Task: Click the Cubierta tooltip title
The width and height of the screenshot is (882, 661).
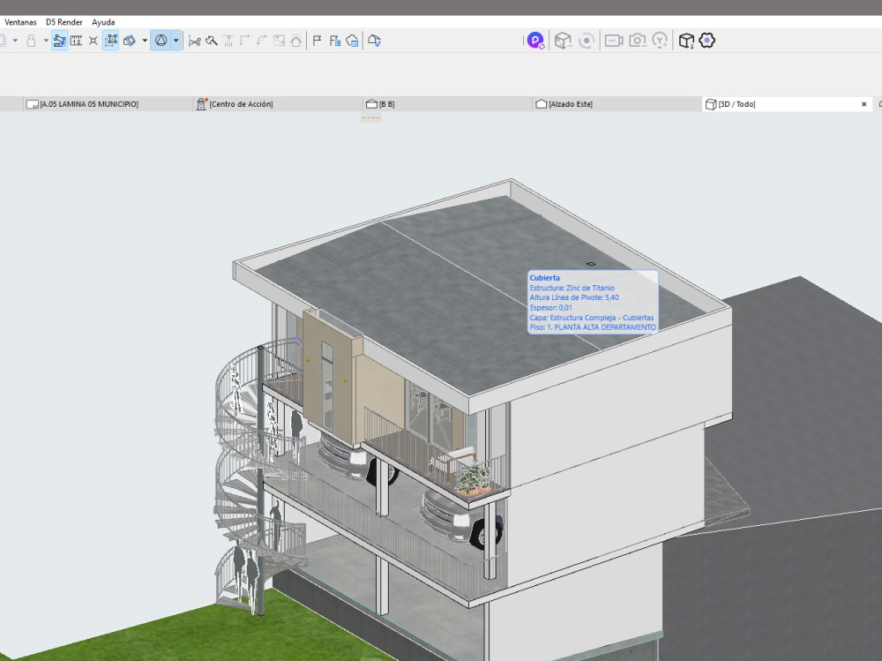Action: (544, 278)
